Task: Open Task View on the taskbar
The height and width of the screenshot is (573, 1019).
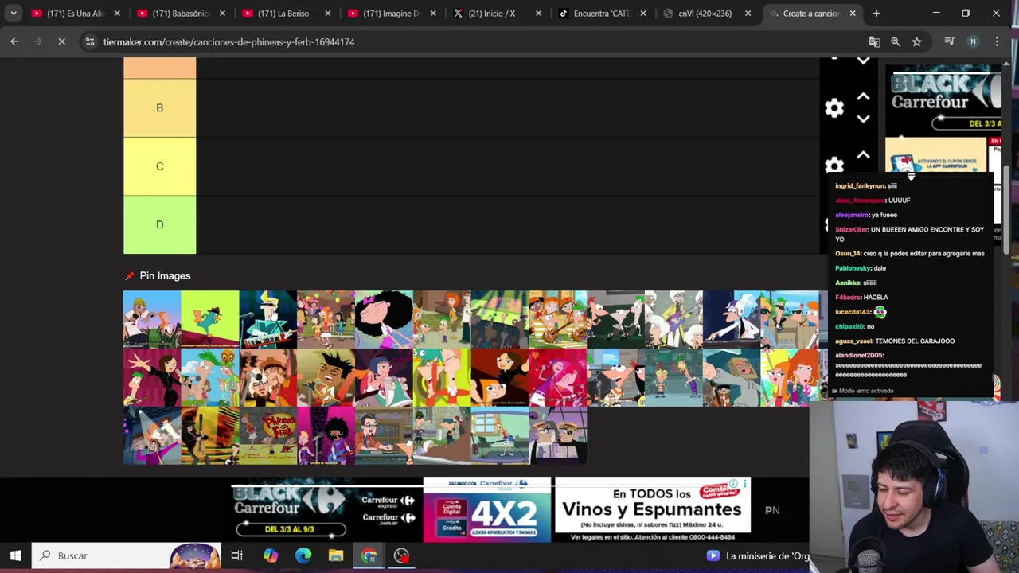Action: point(236,555)
